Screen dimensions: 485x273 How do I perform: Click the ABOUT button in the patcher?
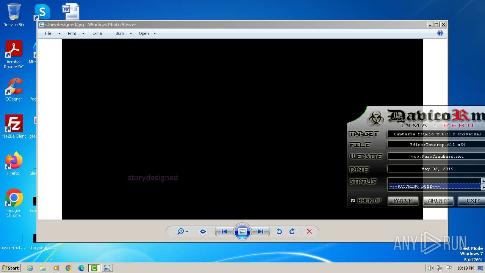tap(438, 201)
